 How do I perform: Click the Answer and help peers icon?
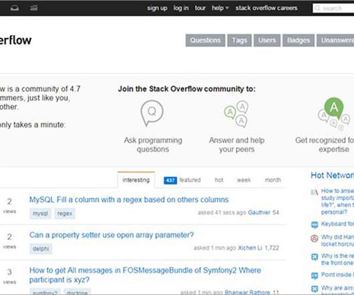pos(236,114)
